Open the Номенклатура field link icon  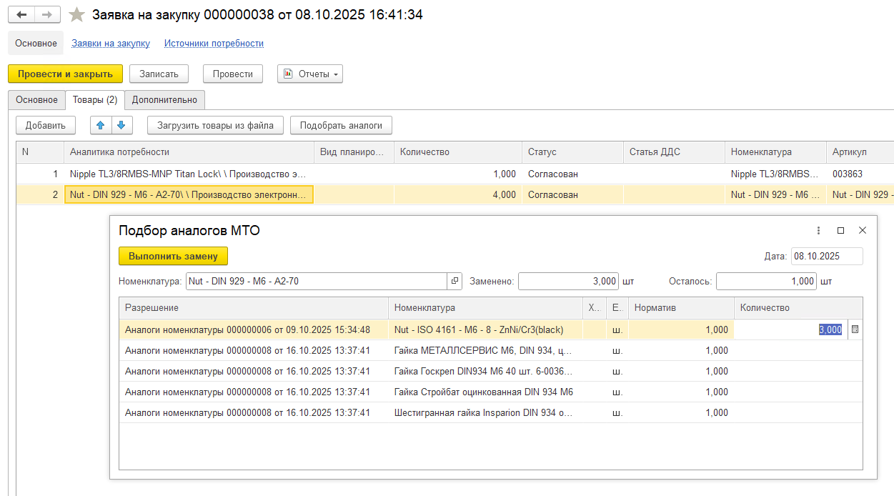coord(455,282)
